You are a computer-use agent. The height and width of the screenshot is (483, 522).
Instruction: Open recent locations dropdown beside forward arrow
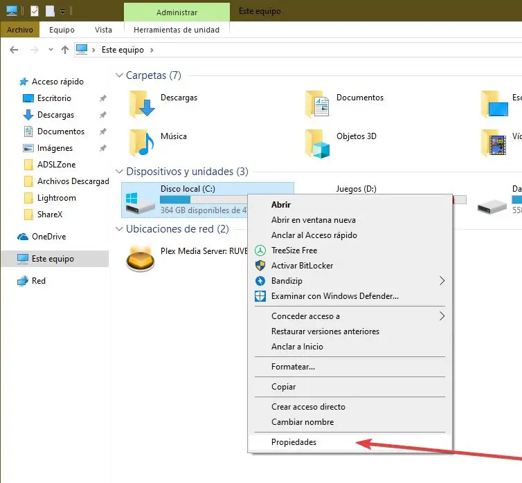[51, 50]
